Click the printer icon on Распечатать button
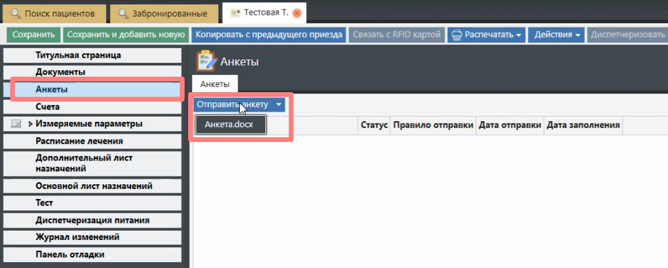Screen dimensions: 668x268 pos(457,35)
